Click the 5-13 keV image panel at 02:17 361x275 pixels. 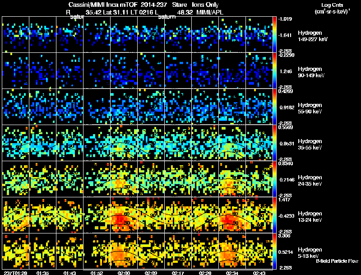(178, 251)
